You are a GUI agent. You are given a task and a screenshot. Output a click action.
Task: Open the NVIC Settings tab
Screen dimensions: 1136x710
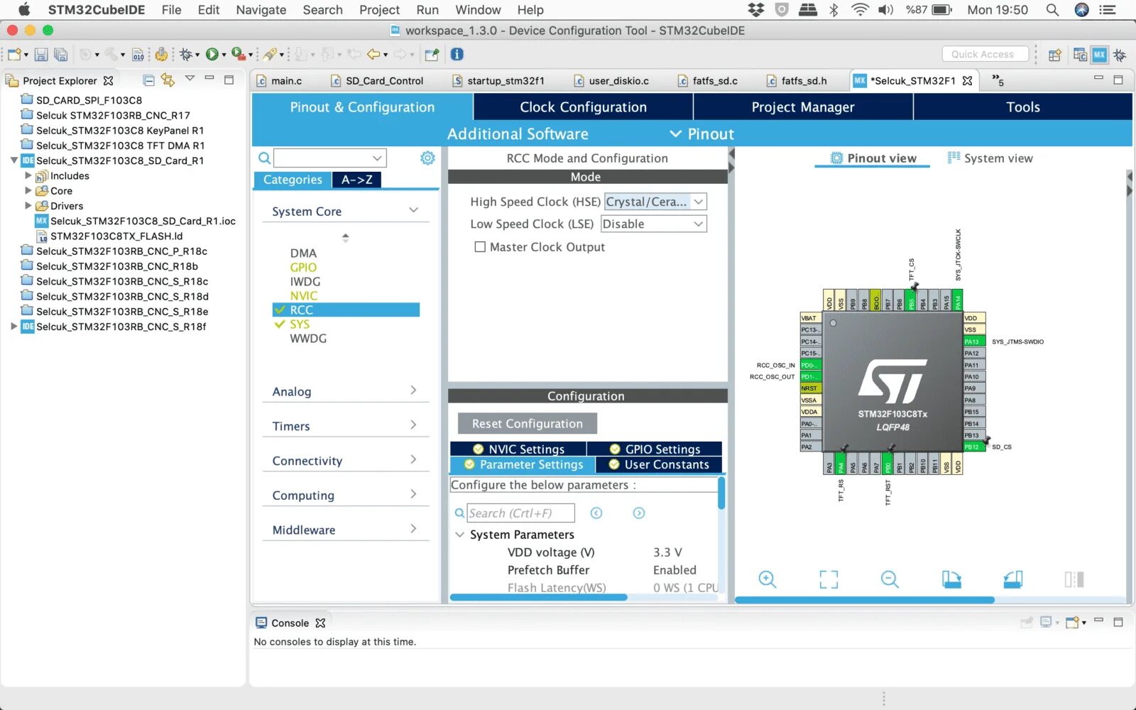518,449
